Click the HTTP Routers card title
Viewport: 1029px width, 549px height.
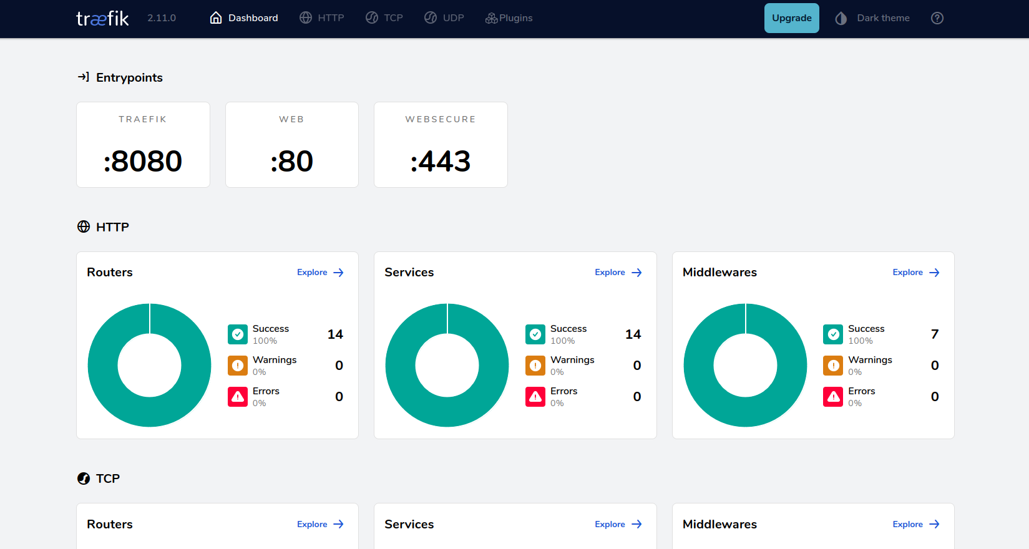pyautogui.click(x=110, y=272)
